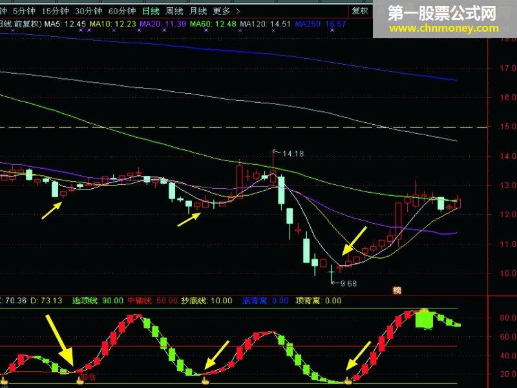Viewport: 517px width, 388px height.
Task: Select the MA20: 11.39 indicator label
Action: [163, 24]
